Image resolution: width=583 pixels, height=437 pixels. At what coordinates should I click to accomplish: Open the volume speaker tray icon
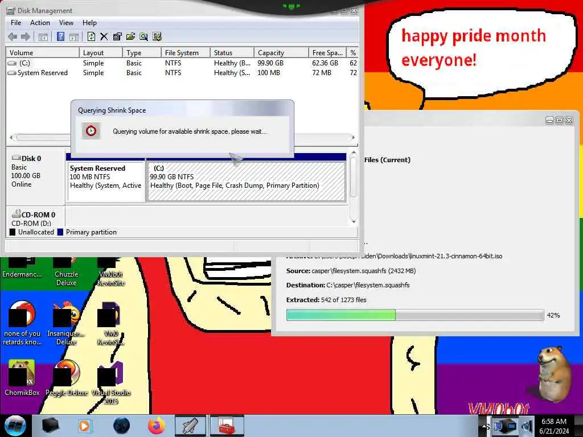pos(527,426)
